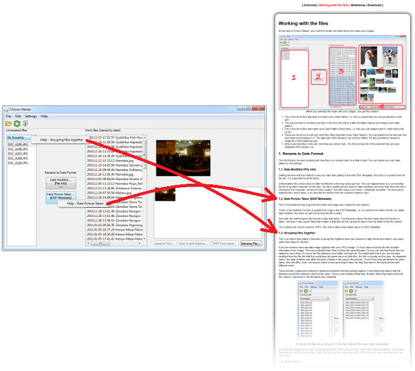Choose 'Help - Grouping files together' popup item
The width and height of the screenshot is (415, 371).
click(61, 140)
